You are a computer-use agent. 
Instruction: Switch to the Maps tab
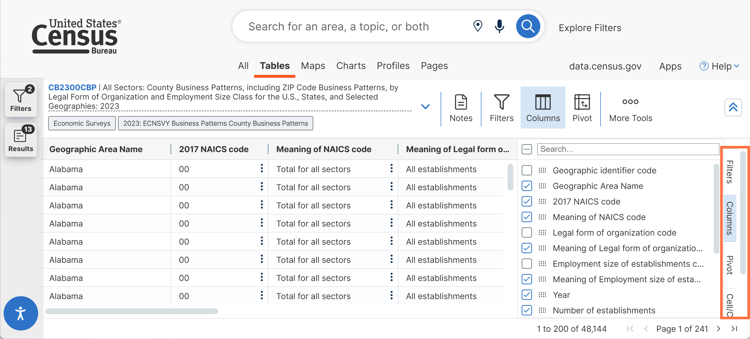[313, 66]
